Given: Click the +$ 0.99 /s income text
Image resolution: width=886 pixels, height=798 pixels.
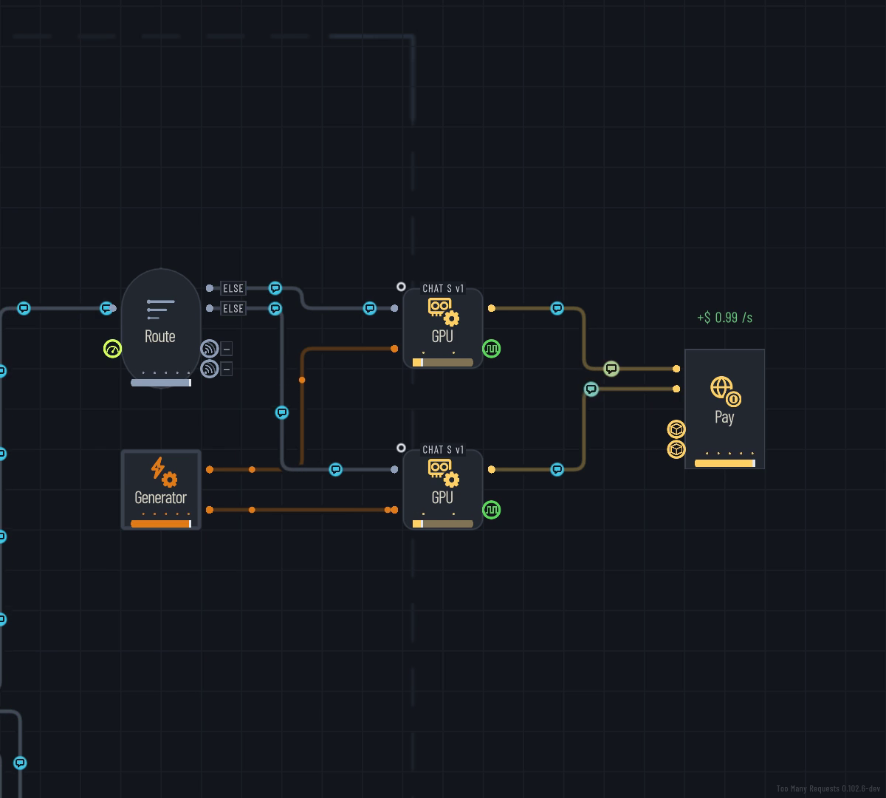Looking at the screenshot, I should [724, 318].
